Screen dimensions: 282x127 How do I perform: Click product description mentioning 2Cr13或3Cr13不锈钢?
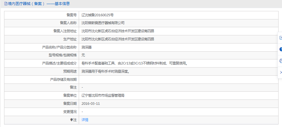tap(135, 63)
